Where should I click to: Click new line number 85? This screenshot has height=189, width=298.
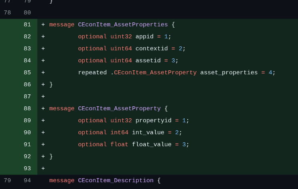(27, 73)
